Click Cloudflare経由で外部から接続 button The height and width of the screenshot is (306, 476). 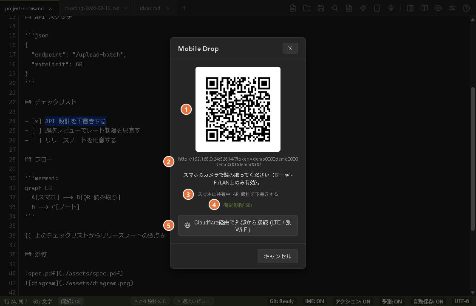pyautogui.click(x=238, y=226)
